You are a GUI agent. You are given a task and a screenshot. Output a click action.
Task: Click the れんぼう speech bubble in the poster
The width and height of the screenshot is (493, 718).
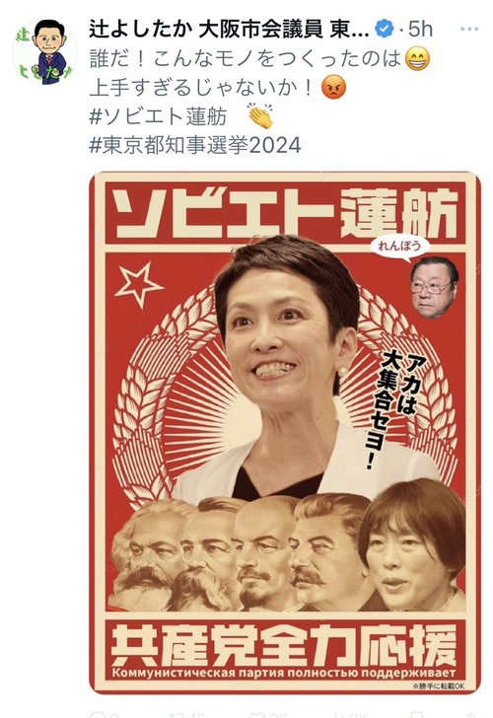pos(399,247)
